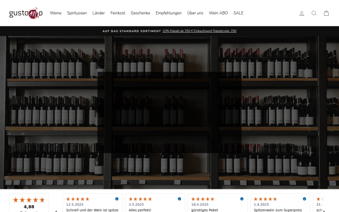The image size is (339, 212).
Task: Click verified badge on 18.4.2025 review
Action: coord(242,199)
